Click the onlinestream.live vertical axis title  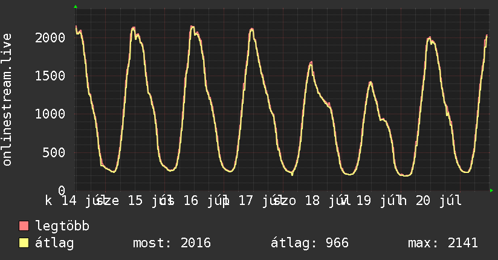click(x=7, y=100)
